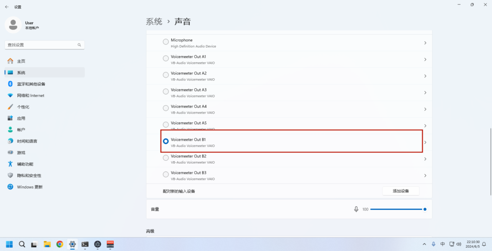Viewport: 492px width, 251px height.
Task: Click the network tray icon
Action: [452, 244]
